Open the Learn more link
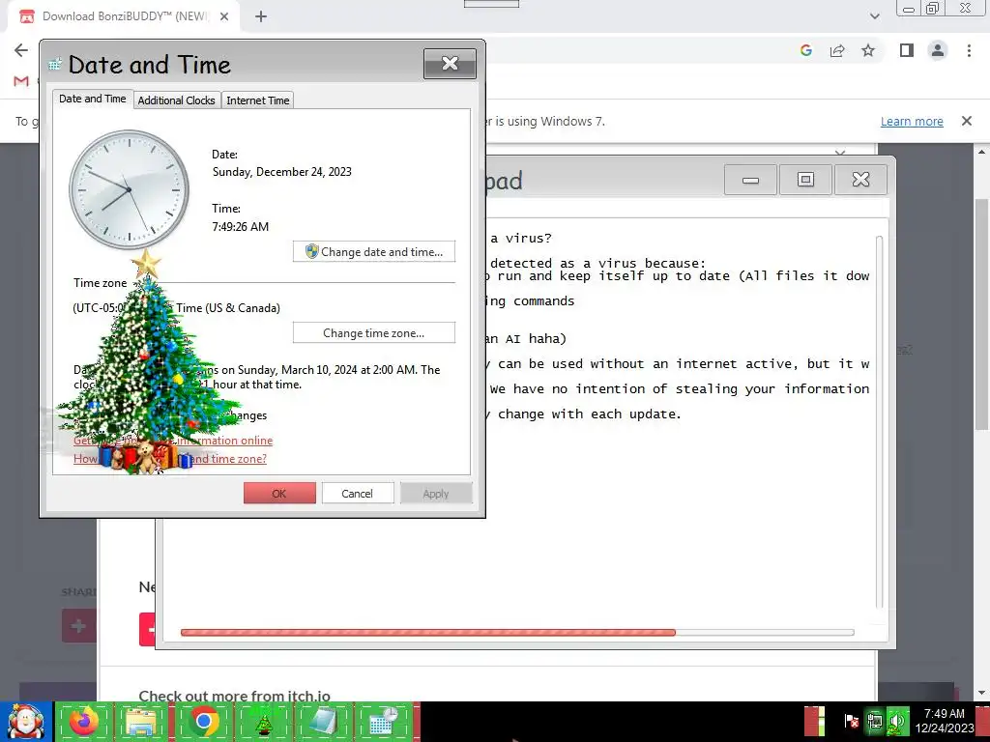990x742 pixels. pyautogui.click(x=912, y=121)
